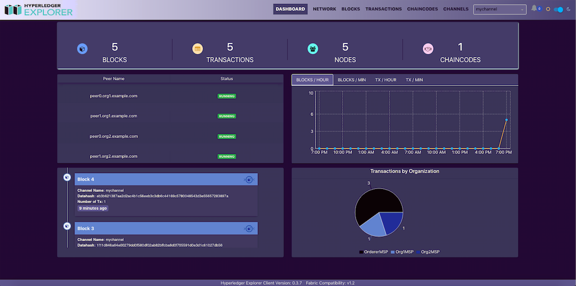
Task: Select peer0.org1.example.com peer name
Action: coord(114,96)
